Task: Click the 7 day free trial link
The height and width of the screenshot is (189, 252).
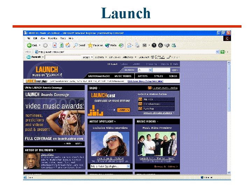Action: pos(145,81)
